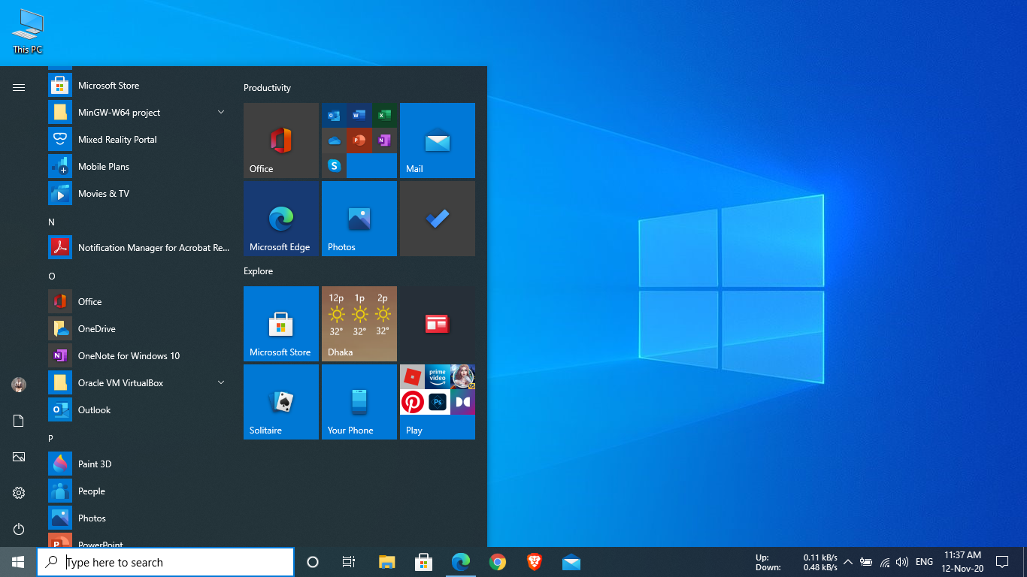Launch Mixed Reality Portal
The image size is (1027, 577).
(138, 140)
